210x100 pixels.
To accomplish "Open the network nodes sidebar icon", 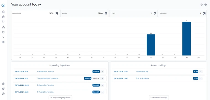I will pos(3,27).
